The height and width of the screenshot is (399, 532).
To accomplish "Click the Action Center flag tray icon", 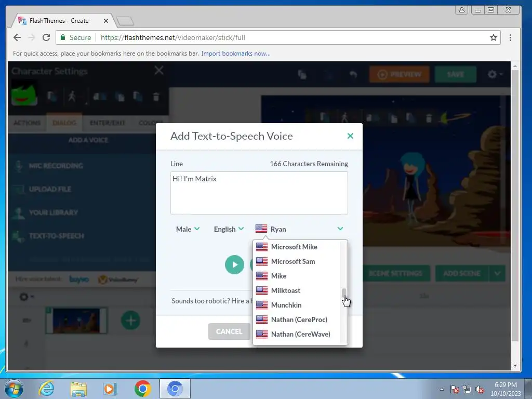I will [455, 390].
